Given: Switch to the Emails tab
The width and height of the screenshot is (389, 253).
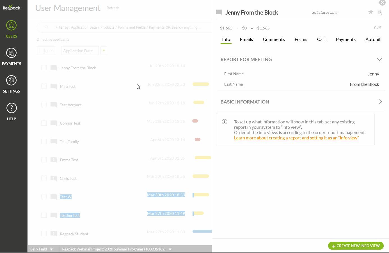Looking at the screenshot, I should (x=246, y=40).
